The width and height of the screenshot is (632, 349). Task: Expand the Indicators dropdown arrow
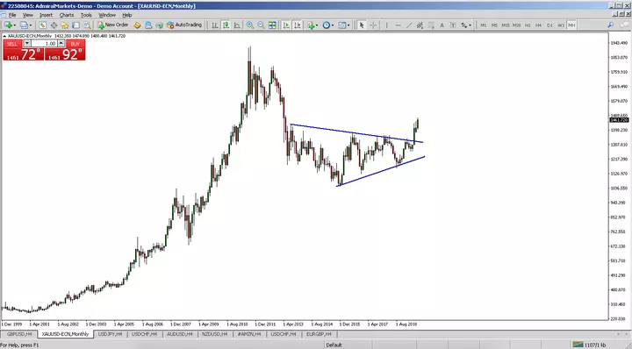(317, 25)
